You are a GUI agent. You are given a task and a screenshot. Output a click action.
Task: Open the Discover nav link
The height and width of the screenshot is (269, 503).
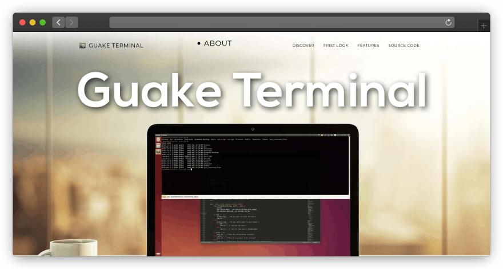click(303, 46)
